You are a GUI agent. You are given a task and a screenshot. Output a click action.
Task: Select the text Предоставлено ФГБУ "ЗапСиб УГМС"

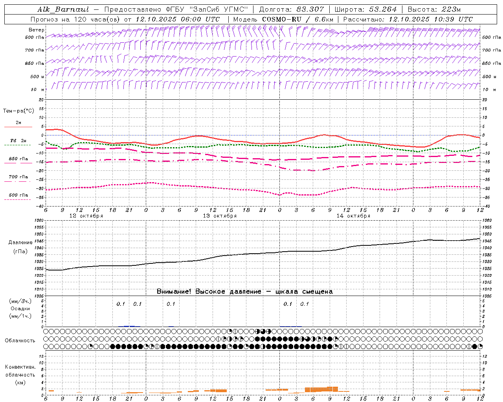tap(176, 9)
